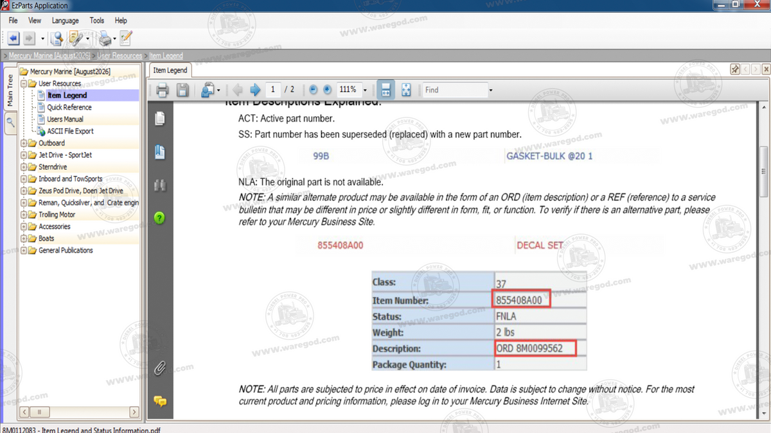Screen dimensions: 771x433
Task: Click the grey Forward navigation arrow
Action: [30, 38]
